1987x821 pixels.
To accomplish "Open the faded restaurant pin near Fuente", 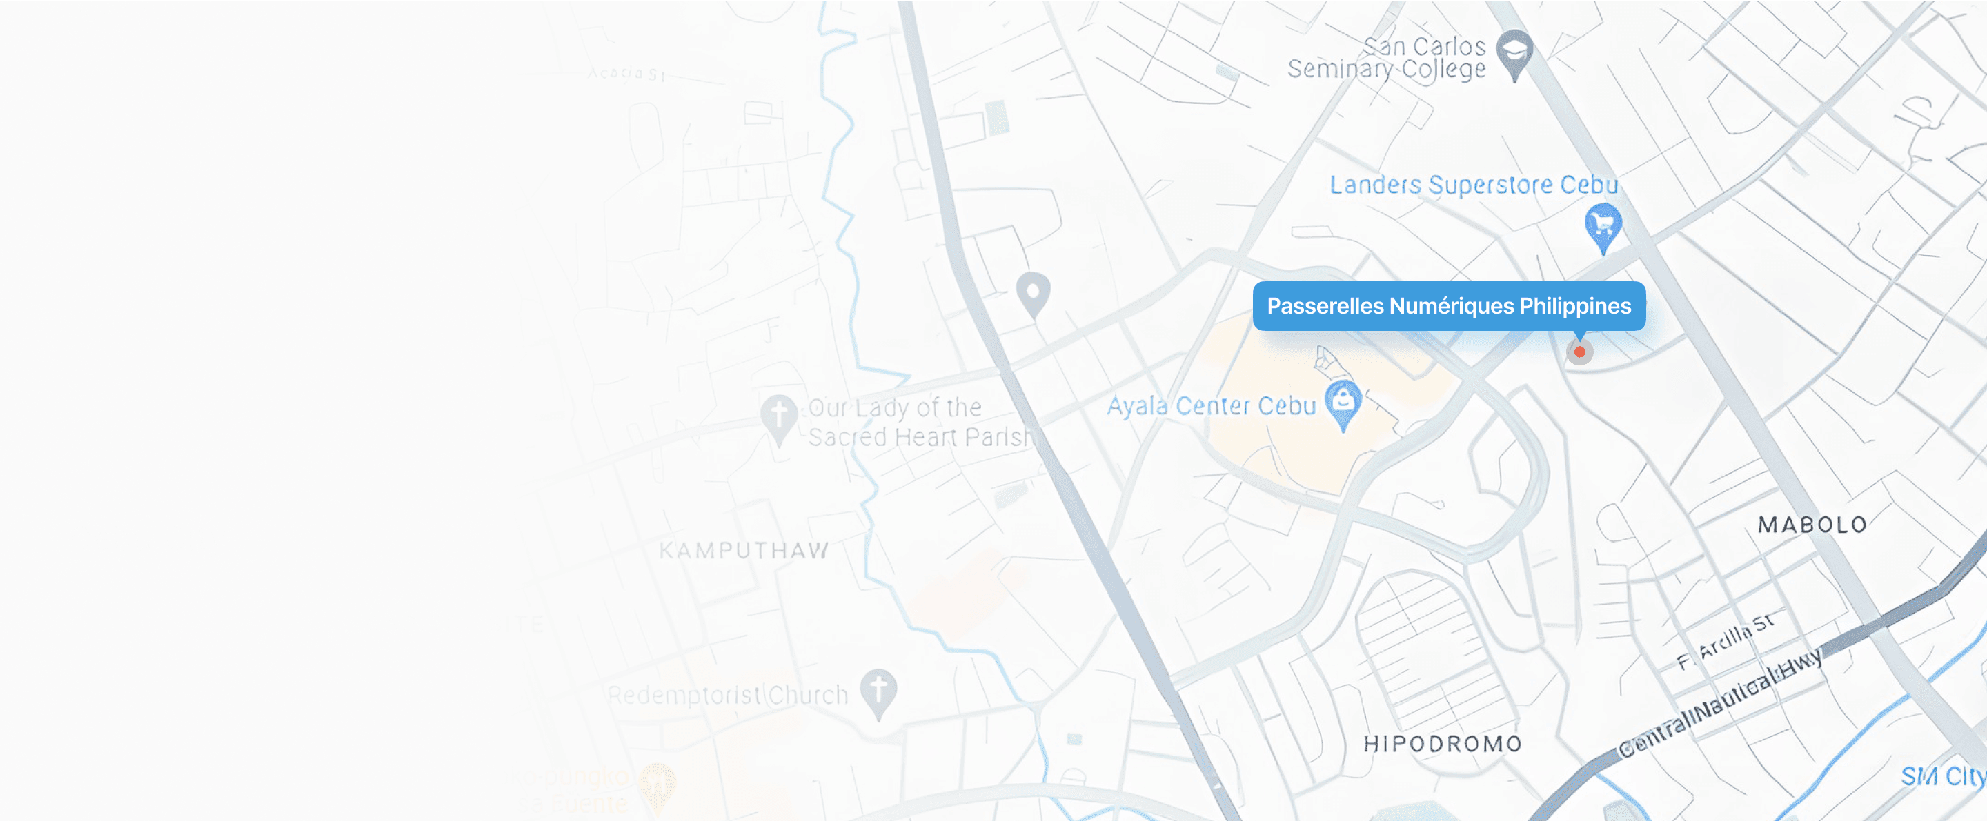I will point(658,788).
